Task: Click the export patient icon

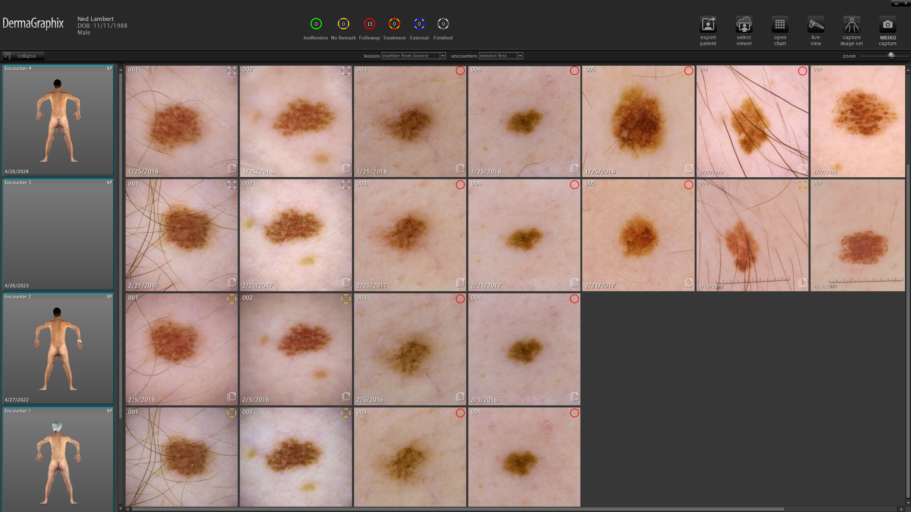Action: click(708, 25)
